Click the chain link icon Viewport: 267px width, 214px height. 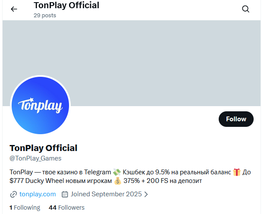[13, 194]
